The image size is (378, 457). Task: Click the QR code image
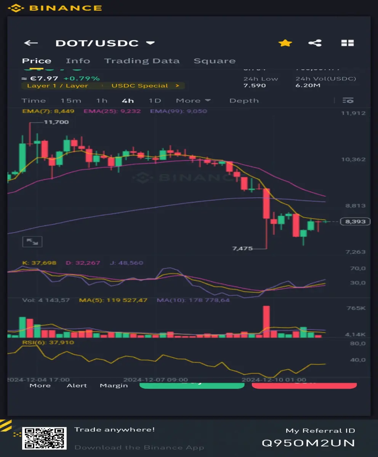tap(44, 438)
